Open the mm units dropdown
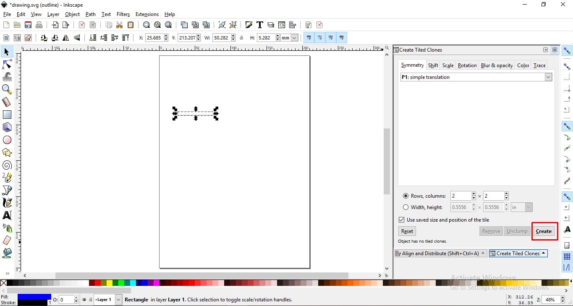The width and height of the screenshot is (573, 306). (x=290, y=38)
